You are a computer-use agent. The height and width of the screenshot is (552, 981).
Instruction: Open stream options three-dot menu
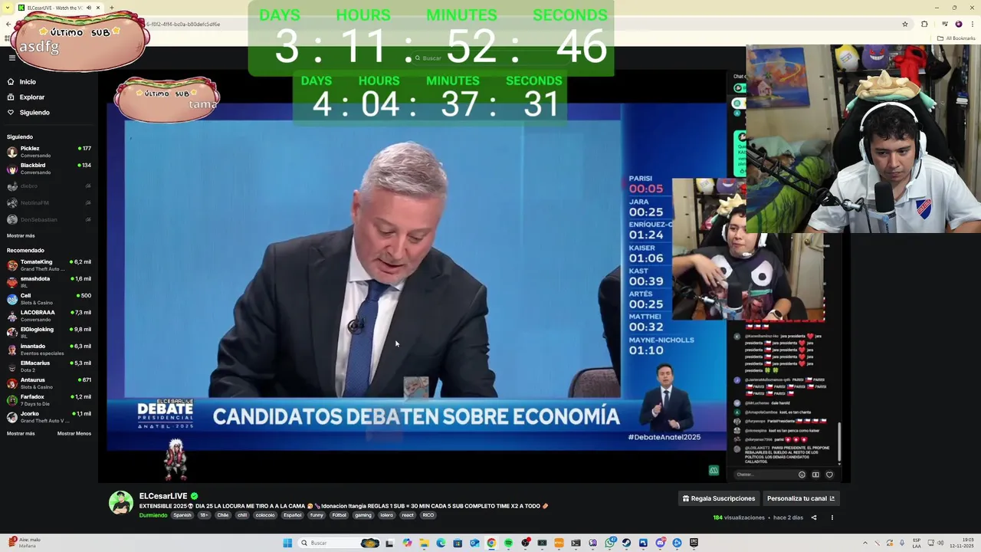[832, 517]
